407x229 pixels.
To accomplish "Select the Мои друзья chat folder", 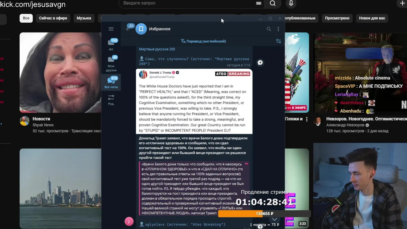I will tap(111, 64).
